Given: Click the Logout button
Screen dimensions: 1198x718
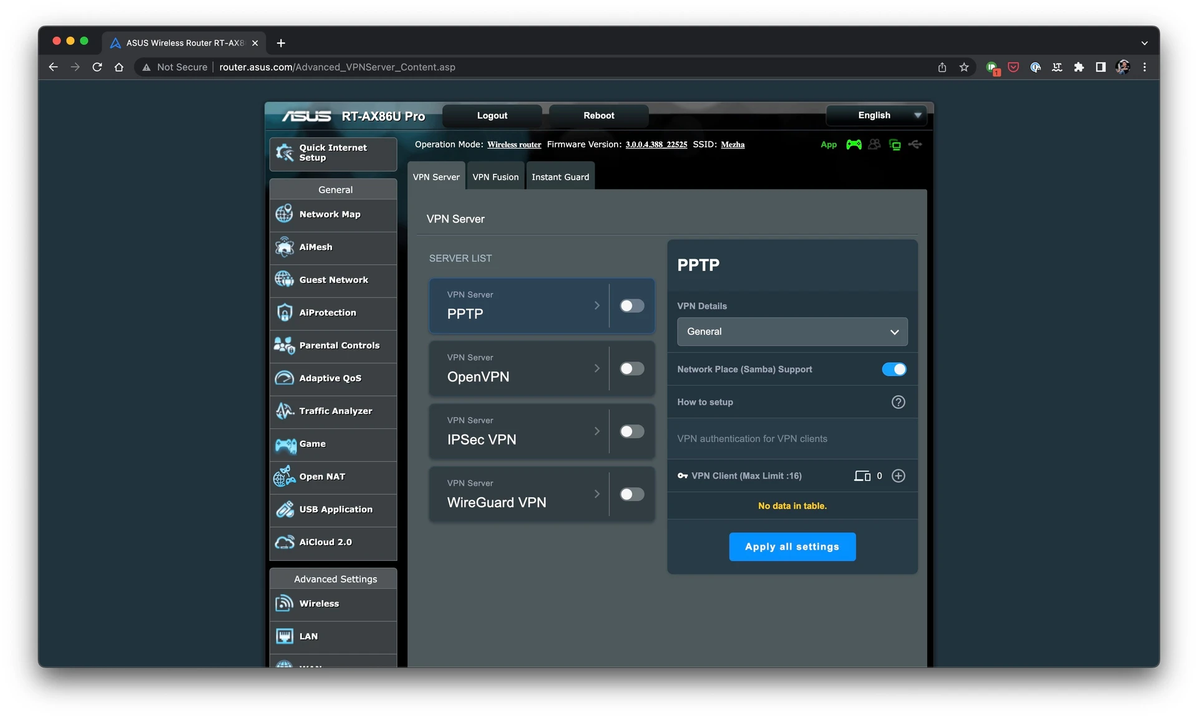Looking at the screenshot, I should tap(492, 115).
